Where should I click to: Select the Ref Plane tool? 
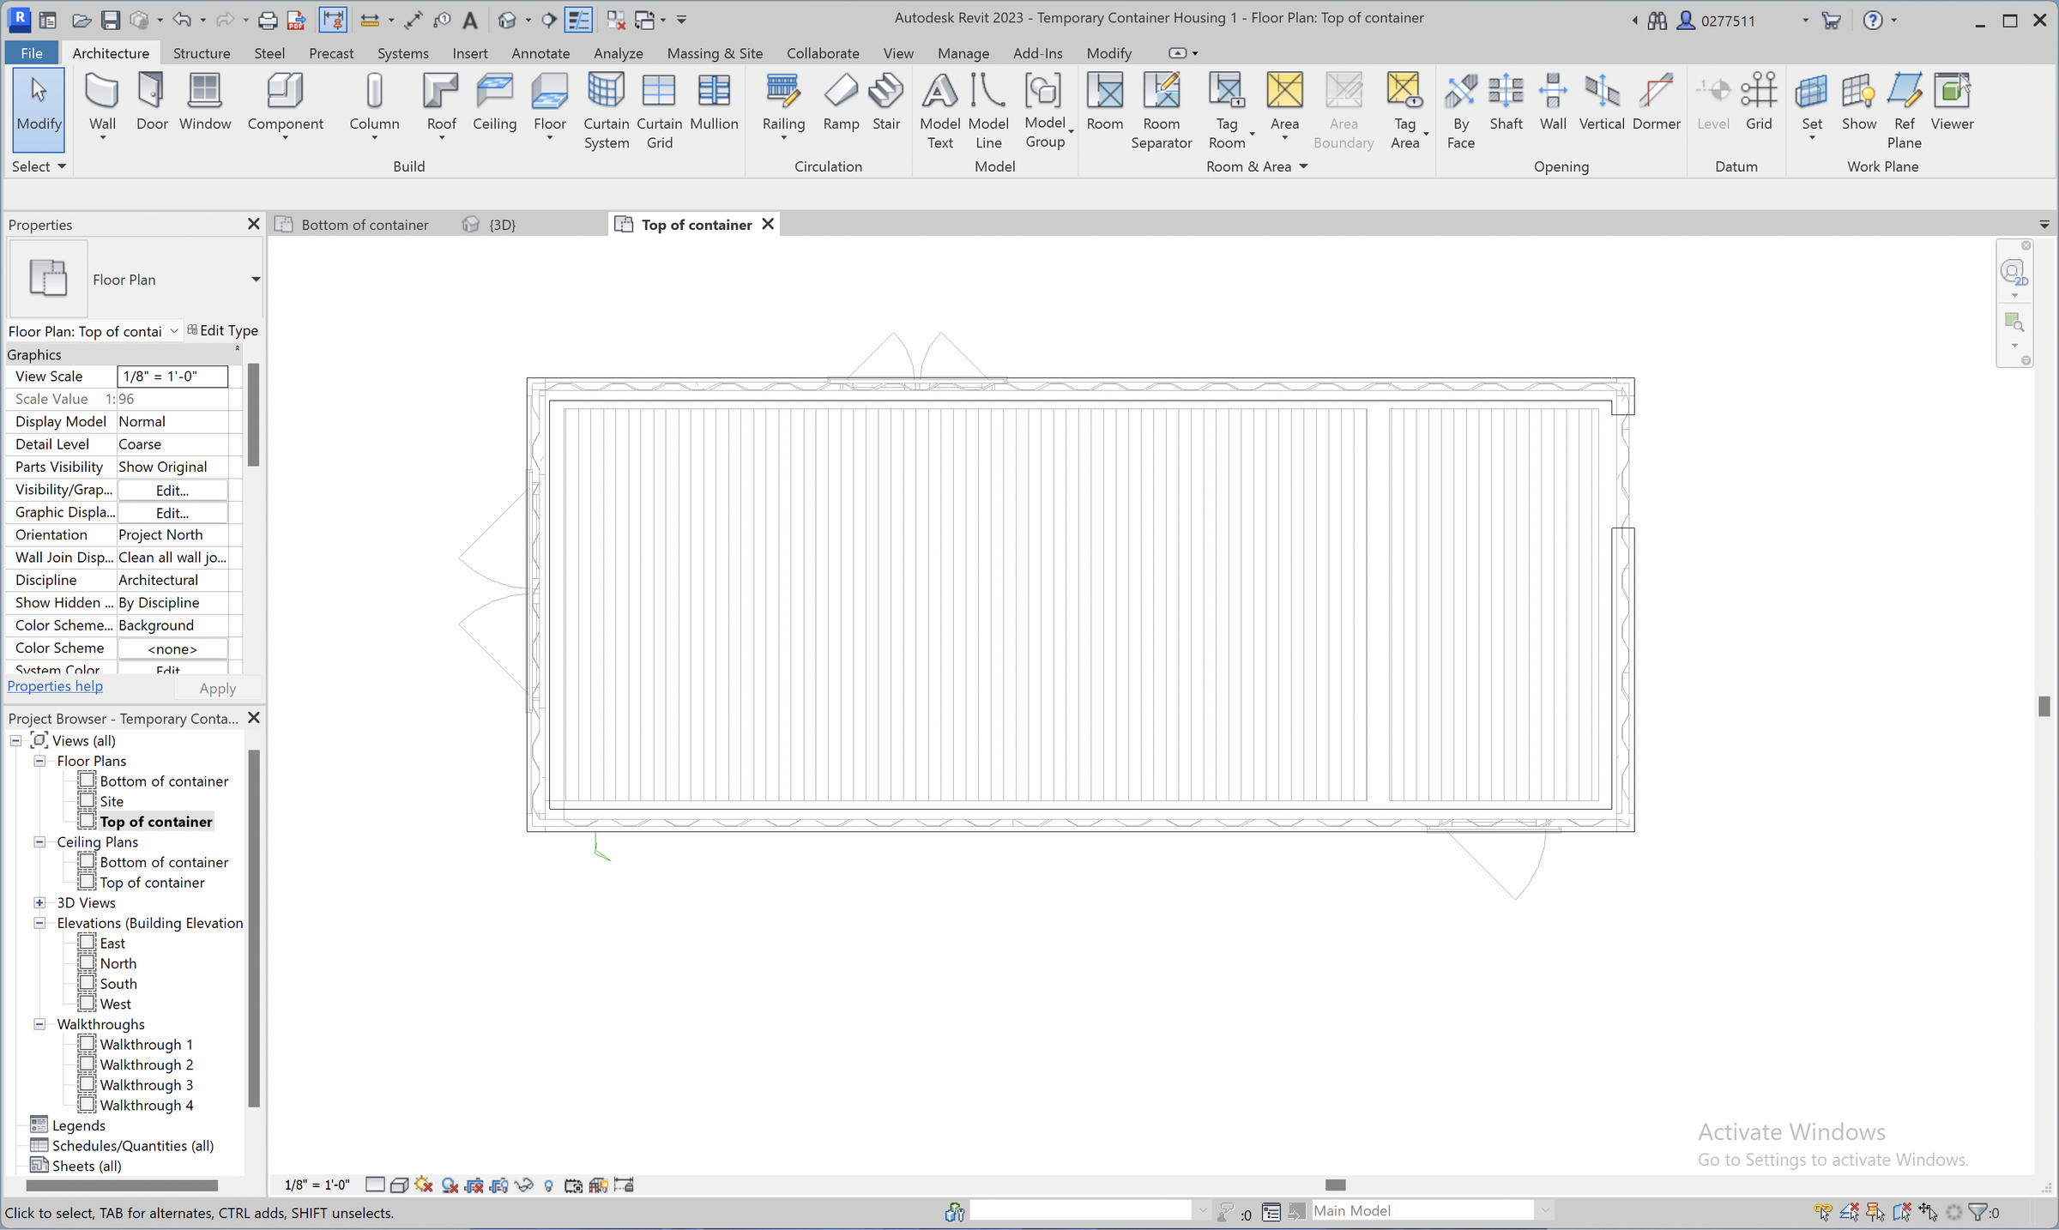[x=1904, y=112]
